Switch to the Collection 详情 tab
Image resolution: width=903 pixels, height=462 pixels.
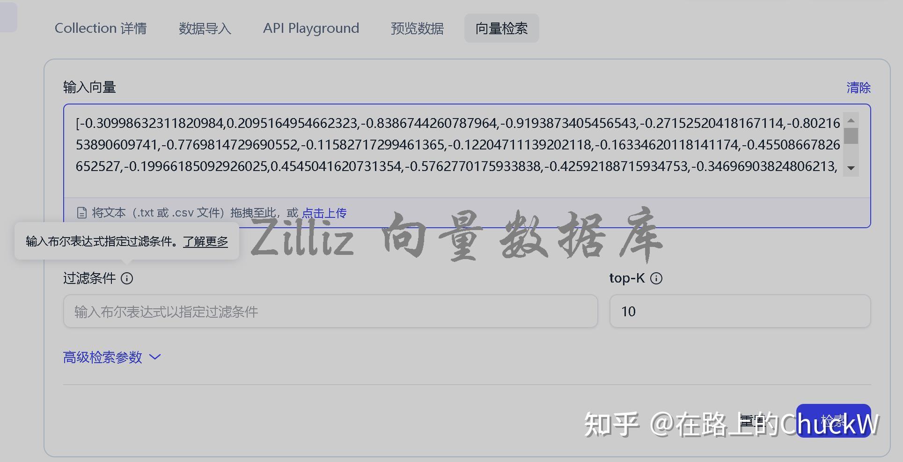pyautogui.click(x=101, y=28)
